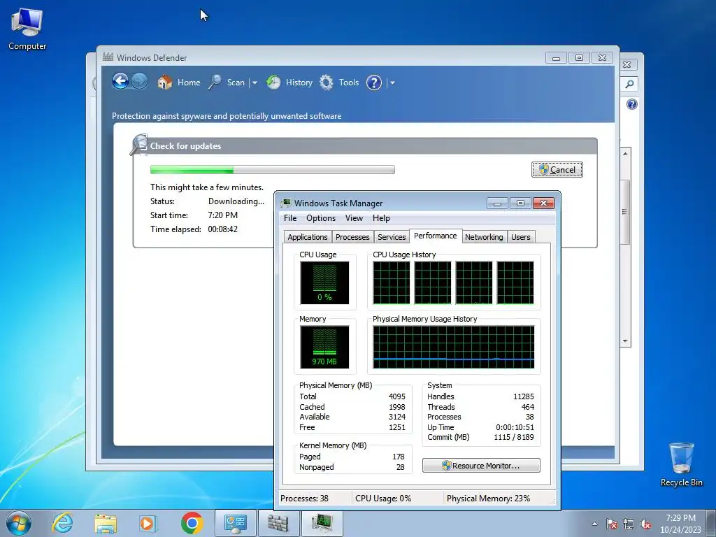Expand the help options dropdown arrow
The height and width of the screenshot is (537, 716).
coord(392,83)
